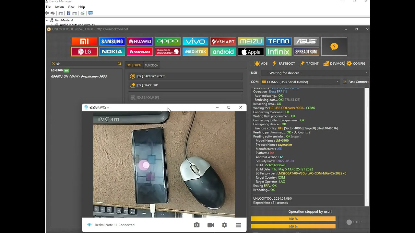The width and height of the screenshot is (415, 233).
Task: Click the model search input field
Action: click(87, 64)
